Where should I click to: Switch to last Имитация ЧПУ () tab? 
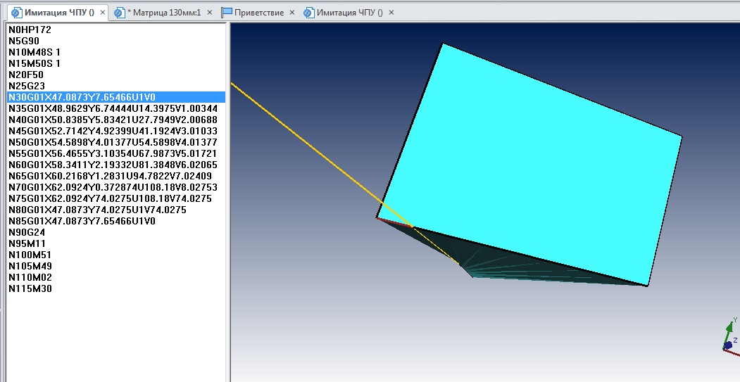click(x=350, y=13)
